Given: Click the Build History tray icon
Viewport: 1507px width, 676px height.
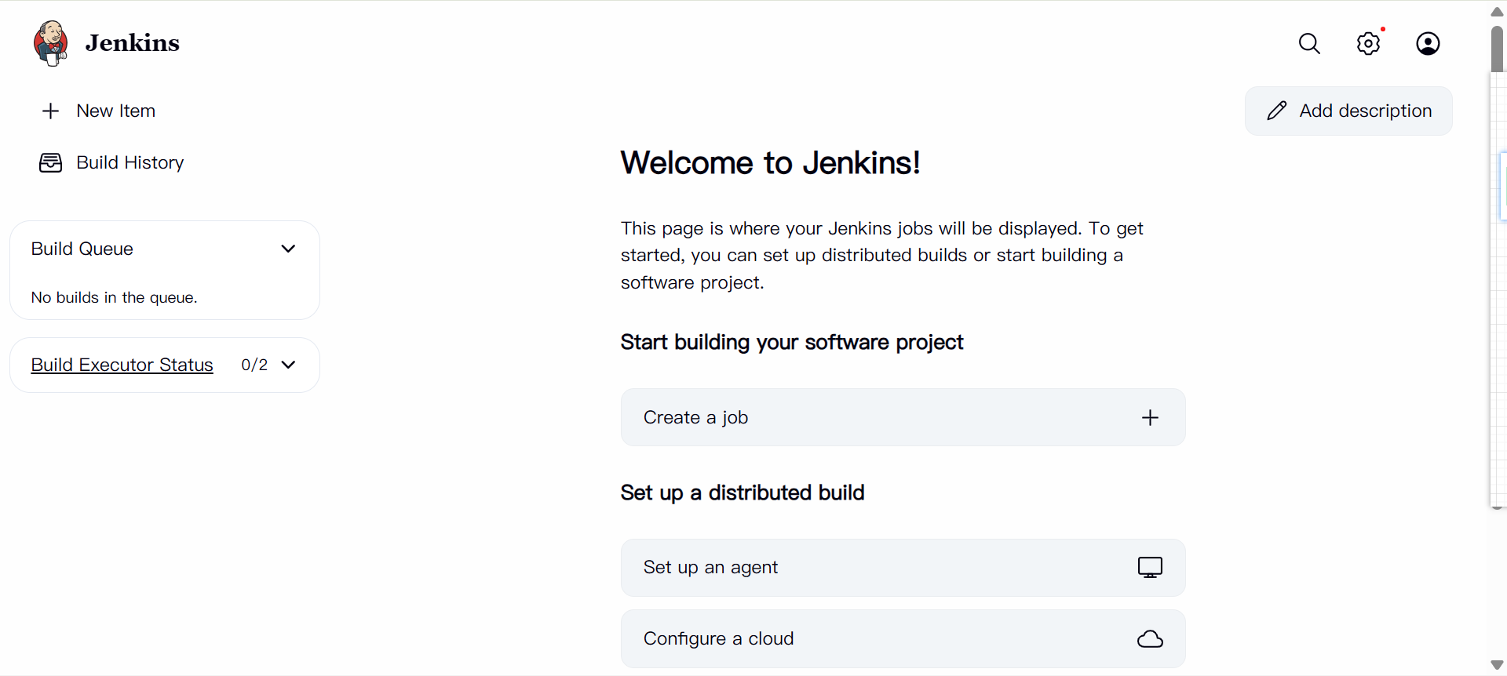Looking at the screenshot, I should (50, 163).
